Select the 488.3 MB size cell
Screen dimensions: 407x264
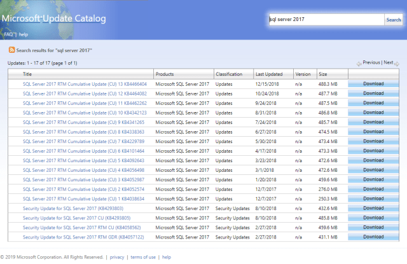pyautogui.click(x=328, y=84)
